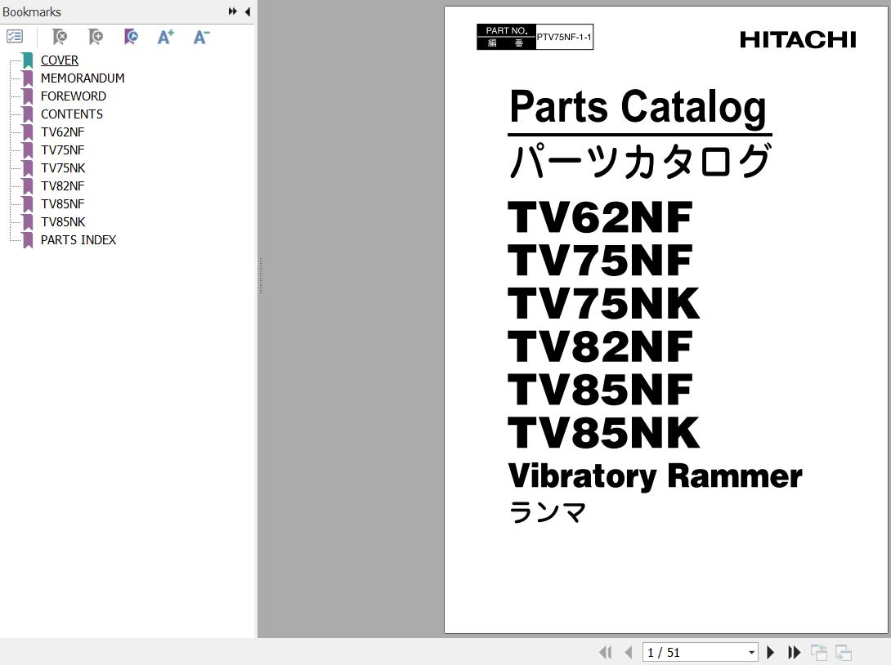Image resolution: width=891 pixels, height=665 pixels.
Task: Click the TV85NK bookmark ribbon icon
Action: pos(28,222)
